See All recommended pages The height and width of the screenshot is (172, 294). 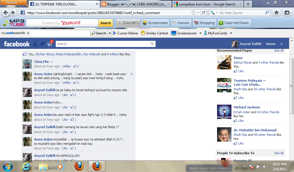tap(279, 50)
